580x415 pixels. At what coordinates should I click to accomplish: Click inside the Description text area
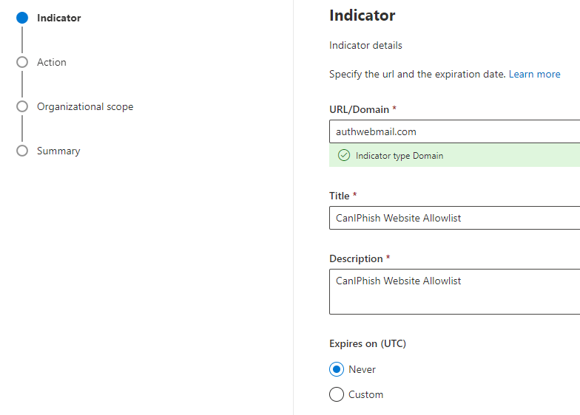(x=454, y=292)
